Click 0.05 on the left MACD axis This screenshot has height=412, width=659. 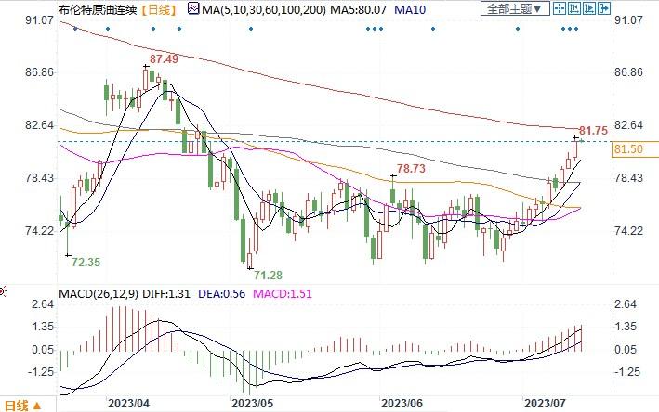[x=44, y=350]
